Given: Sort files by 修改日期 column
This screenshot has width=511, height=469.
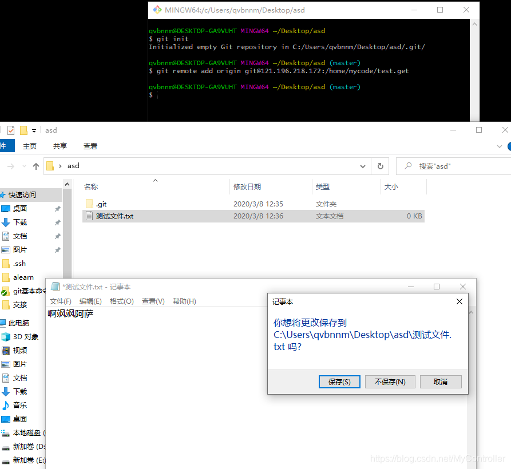Looking at the screenshot, I should click(x=247, y=186).
